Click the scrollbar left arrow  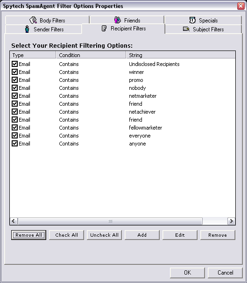coord(14,221)
